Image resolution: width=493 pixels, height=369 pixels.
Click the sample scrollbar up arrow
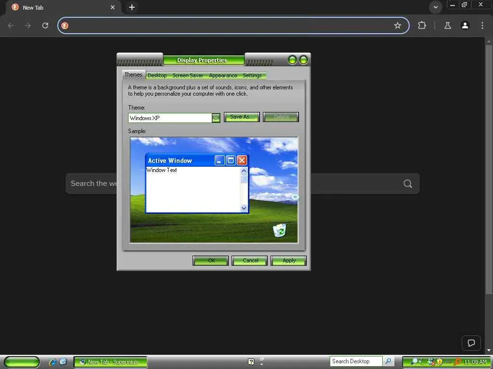point(244,171)
